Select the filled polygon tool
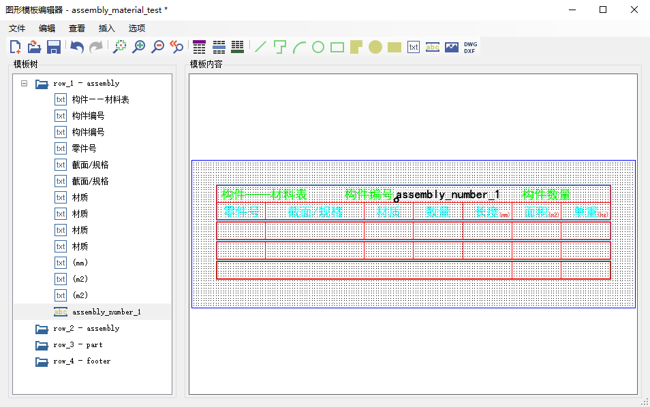This screenshot has height=407, width=650. (x=356, y=47)
